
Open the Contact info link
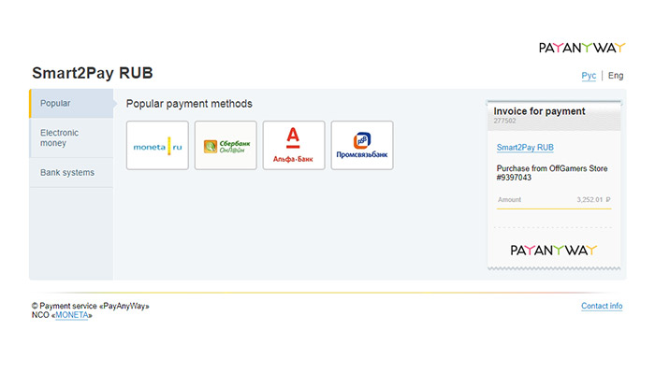point(602,306)
